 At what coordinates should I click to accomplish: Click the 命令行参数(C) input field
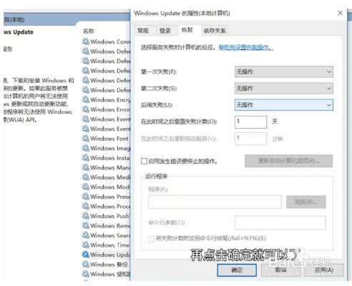point(280,222)
